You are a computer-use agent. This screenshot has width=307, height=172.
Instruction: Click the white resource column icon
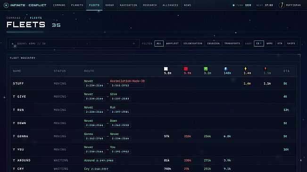(166, 69)
